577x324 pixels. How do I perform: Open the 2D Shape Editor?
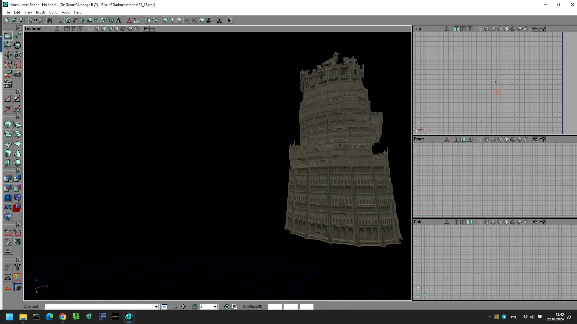129,20
